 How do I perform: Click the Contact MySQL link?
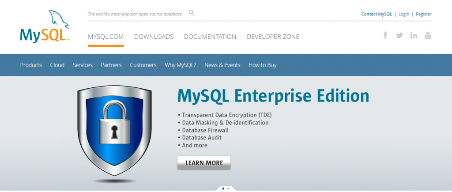(377, 14)
